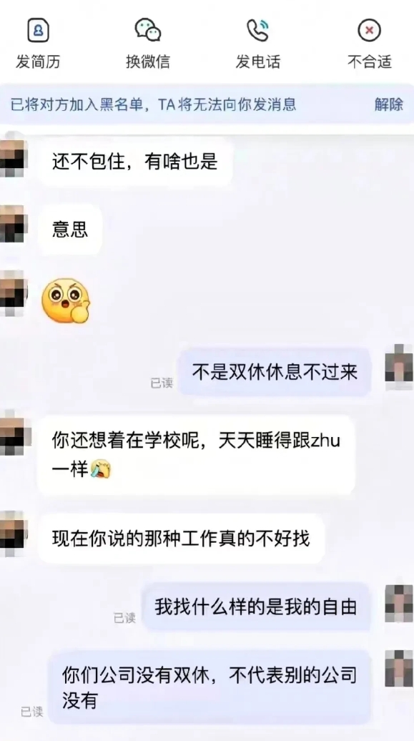The height and width of the screenshot is (741, 414).
Task: Tap the angry-face emoji sticker message
Action: tap(66, 300)
